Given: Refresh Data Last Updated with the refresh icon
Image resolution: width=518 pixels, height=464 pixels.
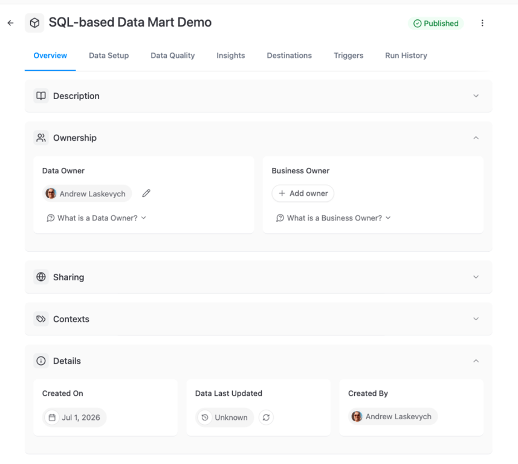Looking at the screenshot, I should click(x=266, y=417).
